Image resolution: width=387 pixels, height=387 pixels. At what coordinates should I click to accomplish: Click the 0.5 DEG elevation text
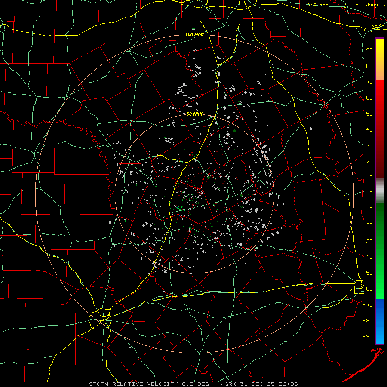coord(195,384)
